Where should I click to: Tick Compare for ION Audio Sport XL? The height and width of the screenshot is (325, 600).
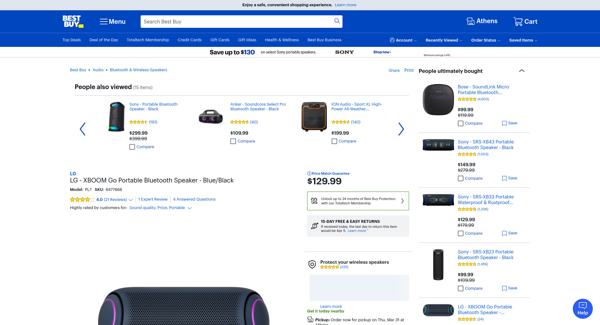[x=334, y=141]
